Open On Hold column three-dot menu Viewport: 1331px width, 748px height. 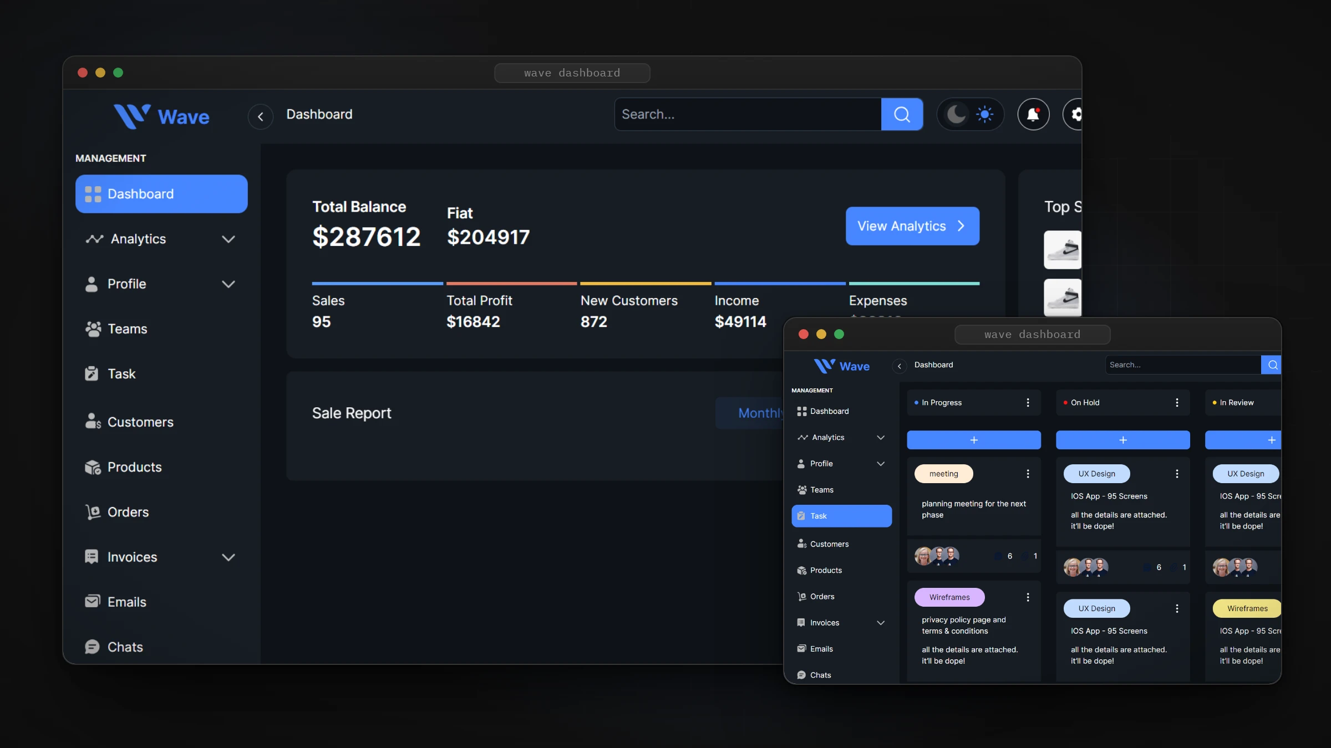click(1177, 402)
